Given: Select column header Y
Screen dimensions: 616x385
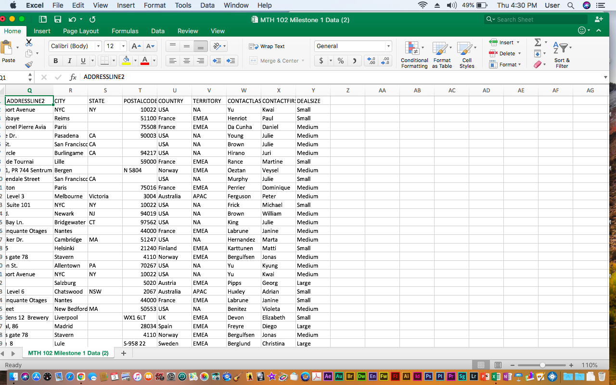Looking at the screenshot, I should tap(313, 90).
